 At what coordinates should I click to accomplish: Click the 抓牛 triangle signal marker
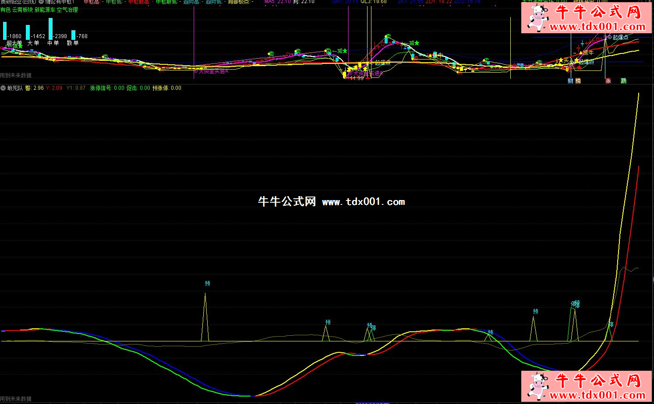(x=586, y=53)
